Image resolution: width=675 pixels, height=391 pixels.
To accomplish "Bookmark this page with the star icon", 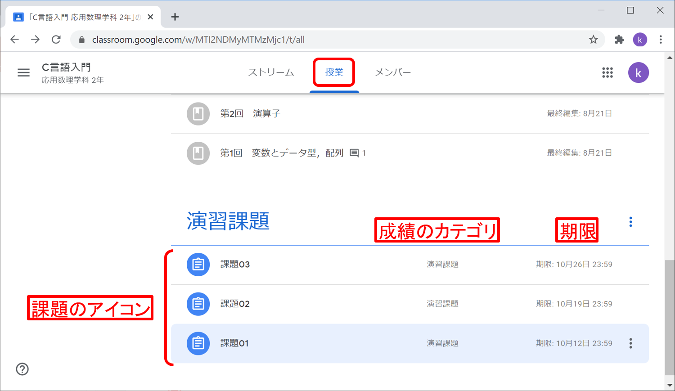I will point(593,40).
